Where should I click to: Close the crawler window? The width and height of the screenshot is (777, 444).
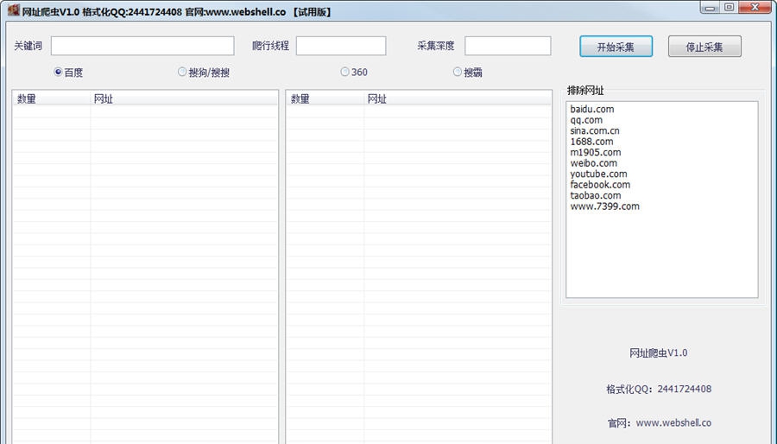pos(755,8)
